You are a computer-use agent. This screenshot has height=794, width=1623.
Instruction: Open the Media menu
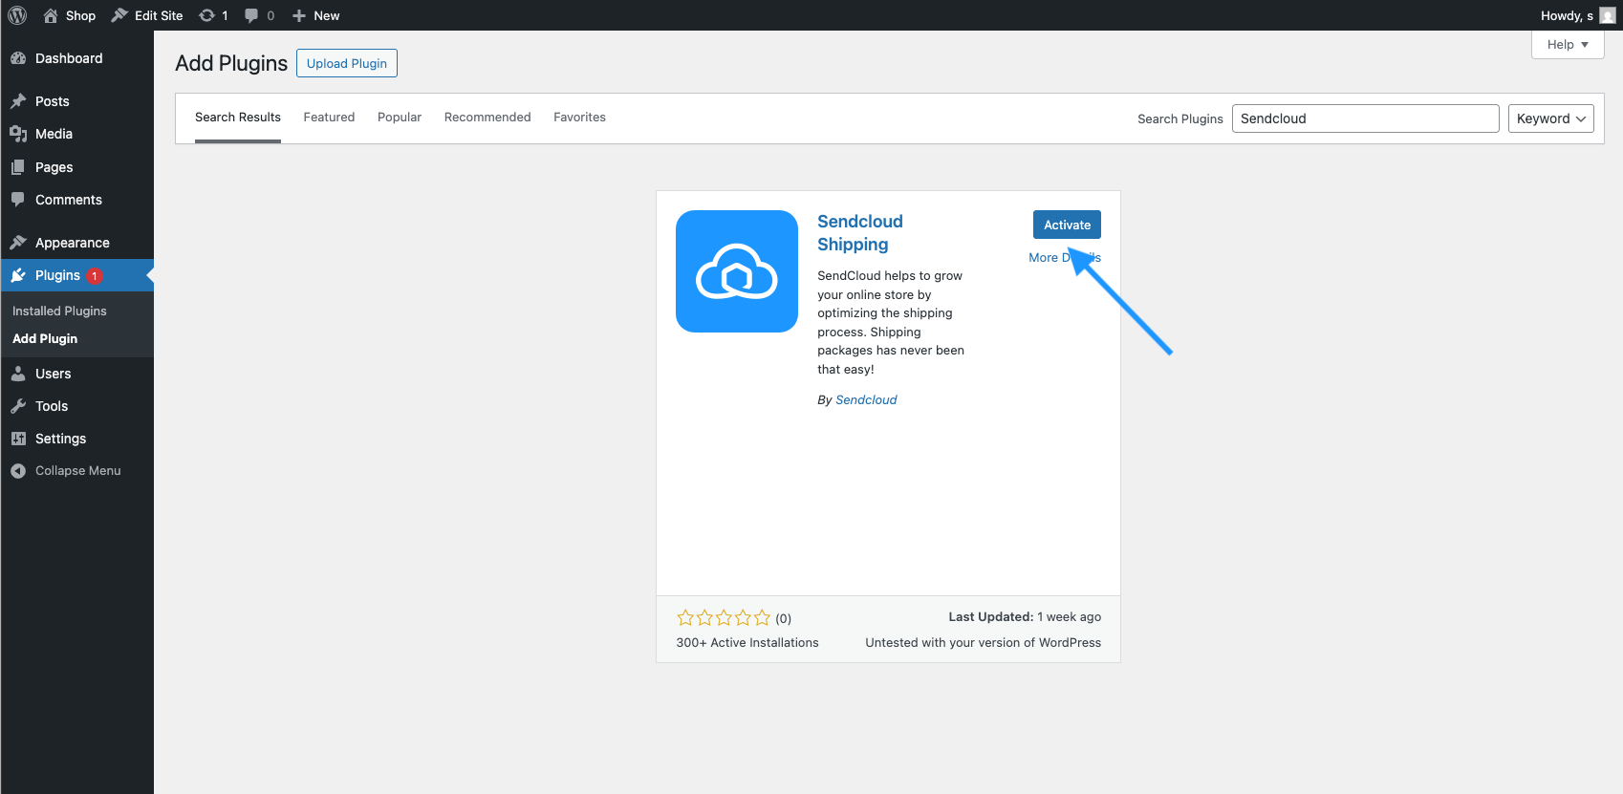(54, 134)
